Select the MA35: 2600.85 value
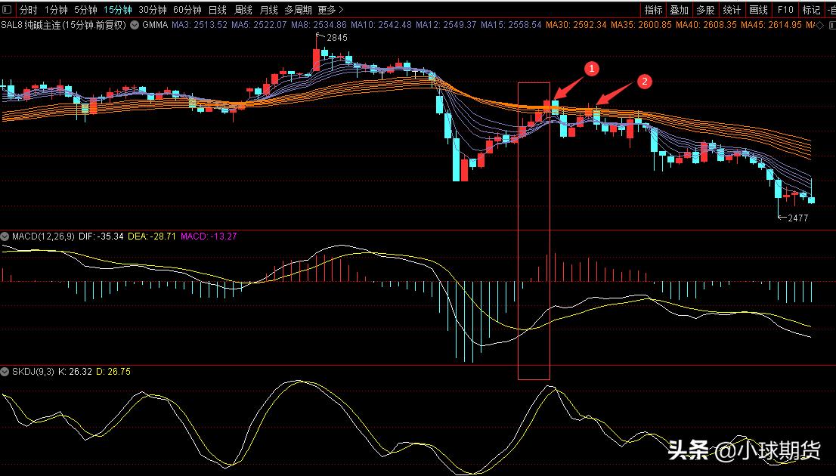The width and height of the screenshot is (836, 476). click(642, 24)
